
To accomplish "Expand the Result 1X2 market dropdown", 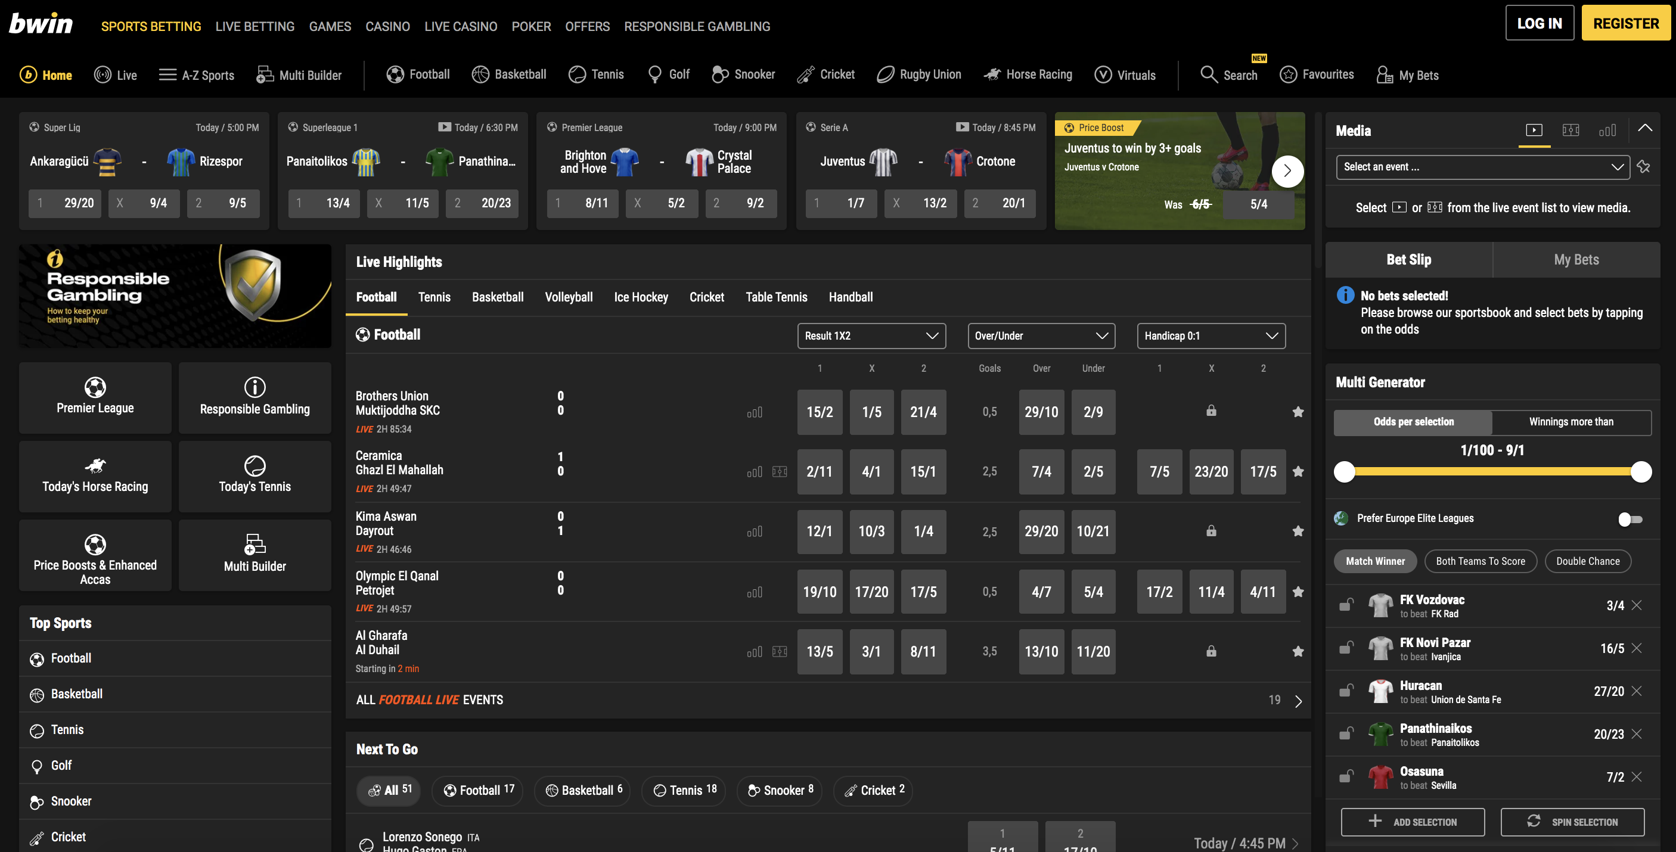I will [x=871, y=335].
